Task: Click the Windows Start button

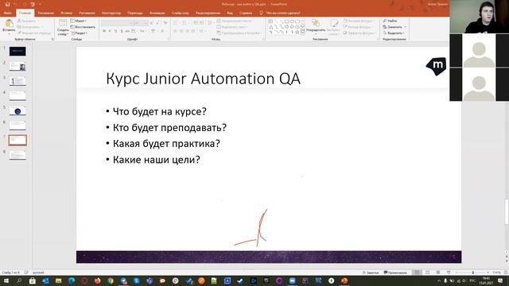Action: 6,280
